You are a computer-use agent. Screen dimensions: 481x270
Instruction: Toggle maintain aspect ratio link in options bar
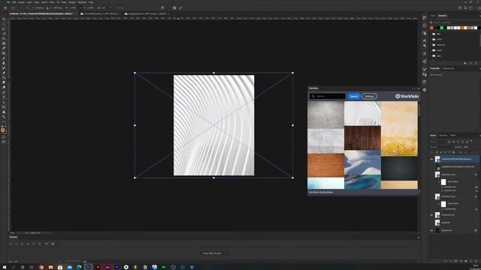click(80, 8)
